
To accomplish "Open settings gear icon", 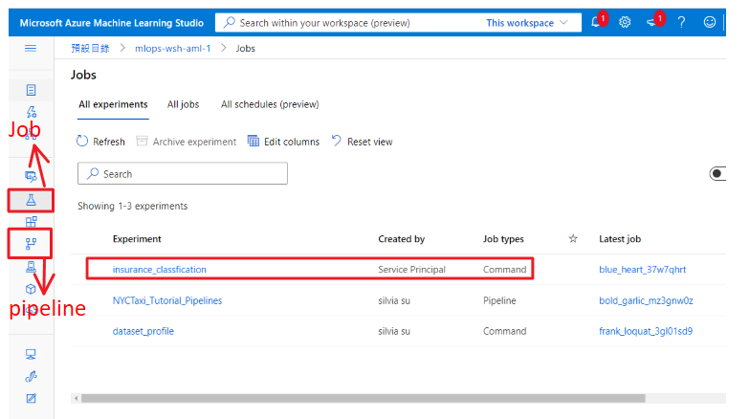I will pos(625,22).
